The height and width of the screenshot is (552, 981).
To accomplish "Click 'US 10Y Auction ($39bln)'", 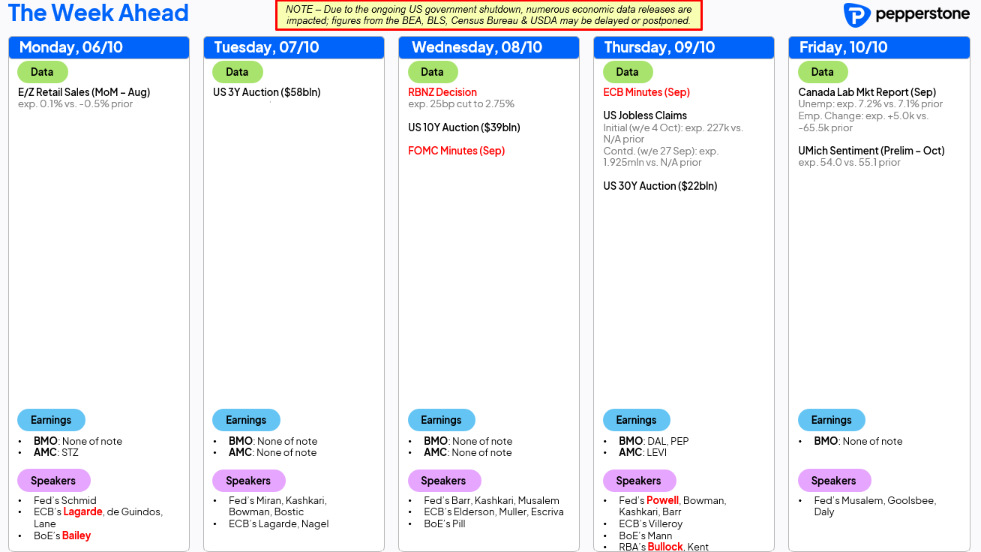I will tap(464, 127).
